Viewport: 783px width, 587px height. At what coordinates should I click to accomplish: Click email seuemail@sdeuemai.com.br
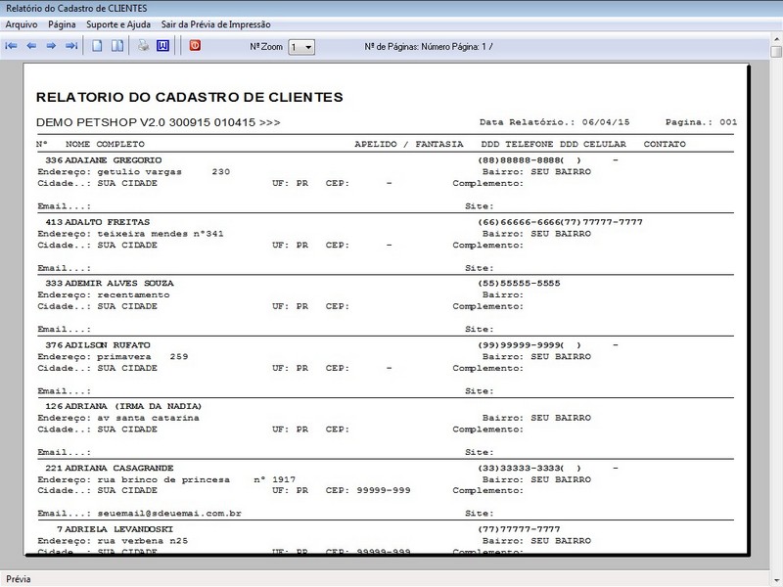point(169,513)
